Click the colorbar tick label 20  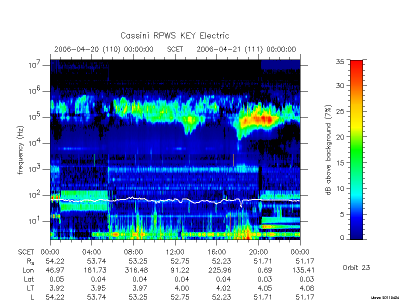(339, 136)
